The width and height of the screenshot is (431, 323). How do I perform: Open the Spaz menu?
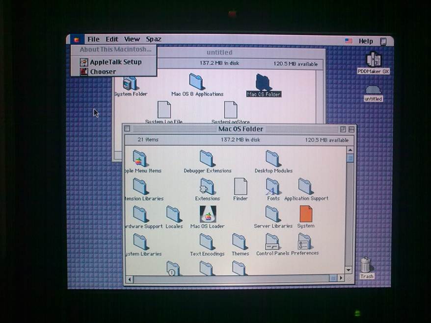[153, 39]
